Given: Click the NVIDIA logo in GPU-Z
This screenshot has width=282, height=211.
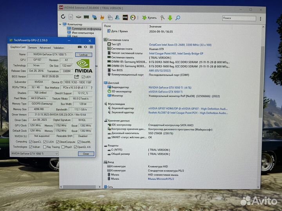Looking at the screenshot, I should 83,66.
